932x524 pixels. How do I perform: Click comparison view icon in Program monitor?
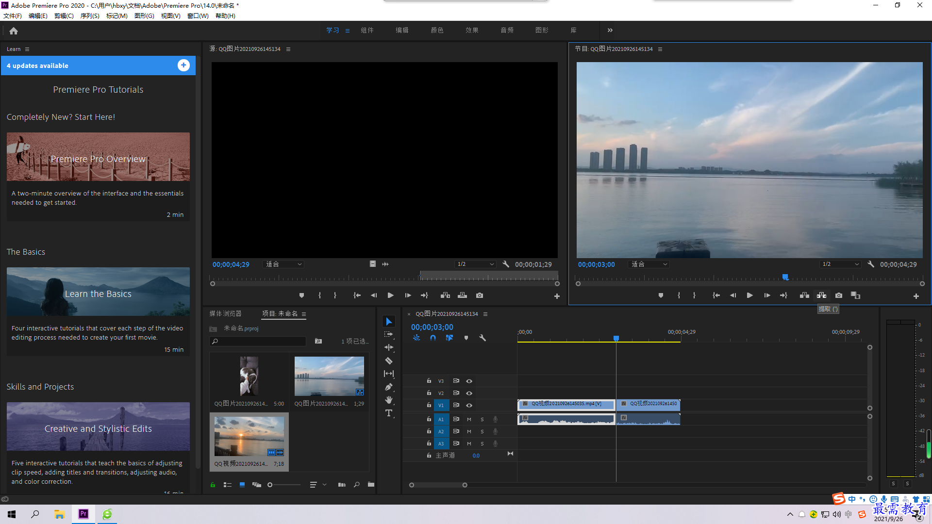click(855, 295)
